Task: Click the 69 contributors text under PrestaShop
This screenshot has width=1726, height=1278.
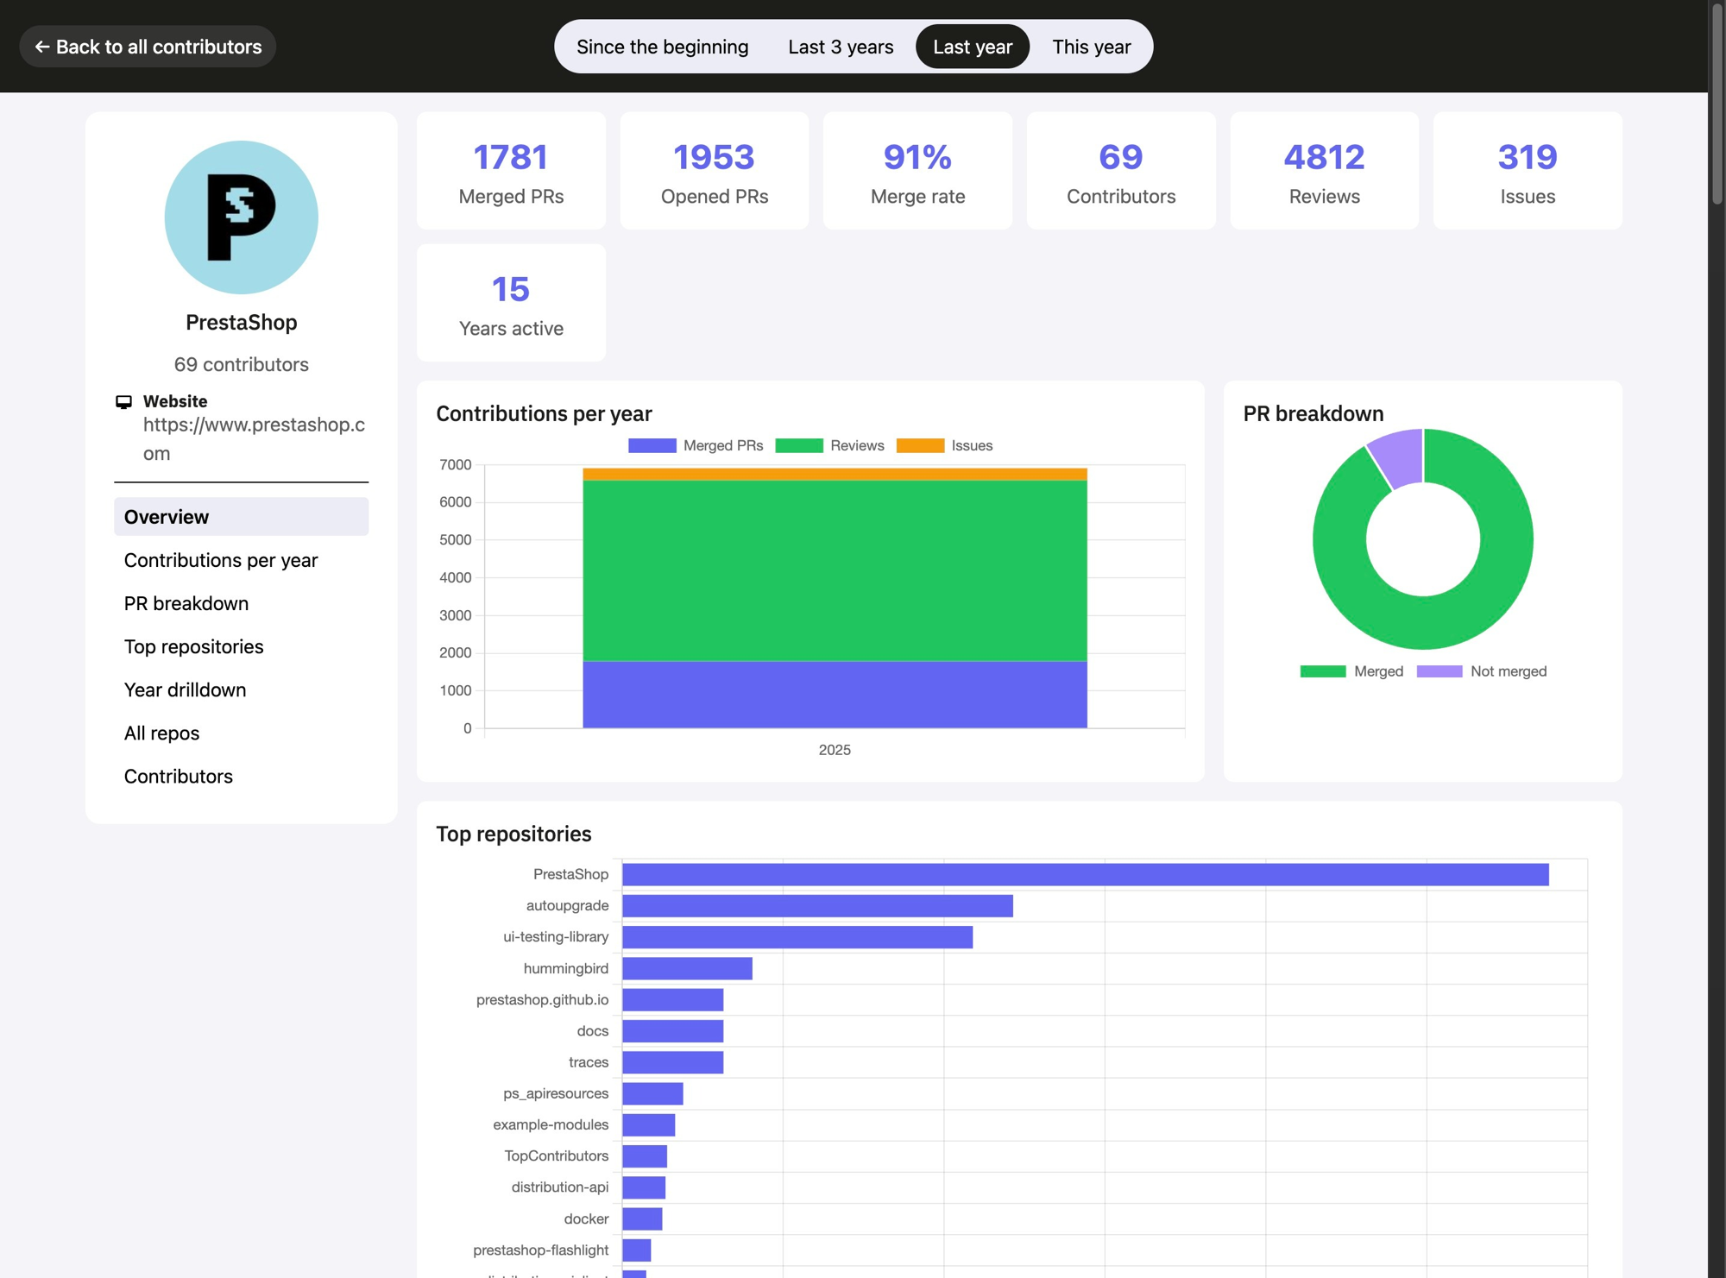Action: tap(242, 364)
